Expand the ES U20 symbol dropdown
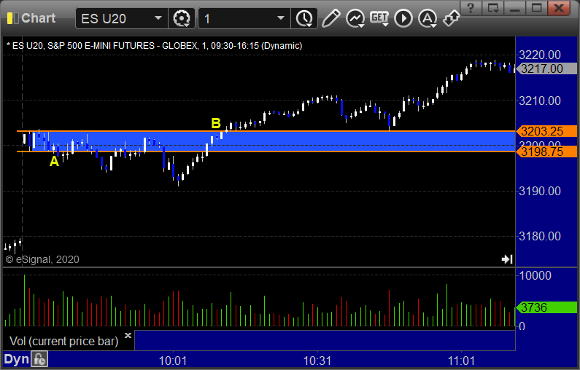580x370 pixels. click(158, 18)
